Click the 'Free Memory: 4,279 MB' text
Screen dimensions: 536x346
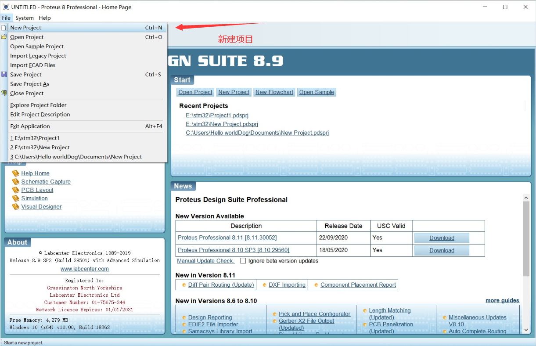[x=39, y=320]
